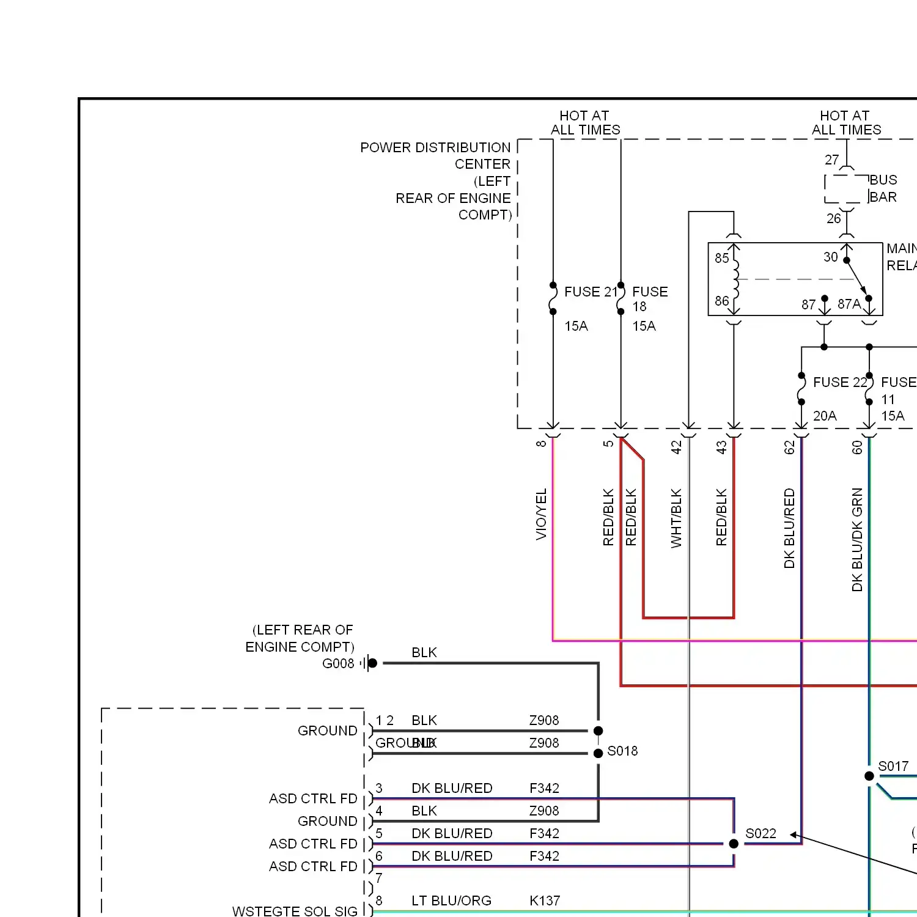The image size is (917, 917).
Task: Select relay terminal 85 label
Action: pyautogui.click(x=722, y=258)
